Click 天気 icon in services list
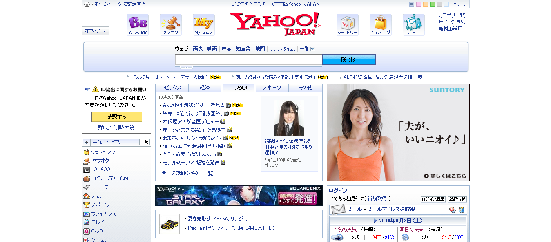Screen dimensions: 551x242 point(87,196)
